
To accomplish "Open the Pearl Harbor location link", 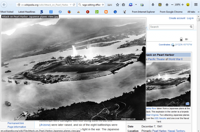I will tap(159, 131).
